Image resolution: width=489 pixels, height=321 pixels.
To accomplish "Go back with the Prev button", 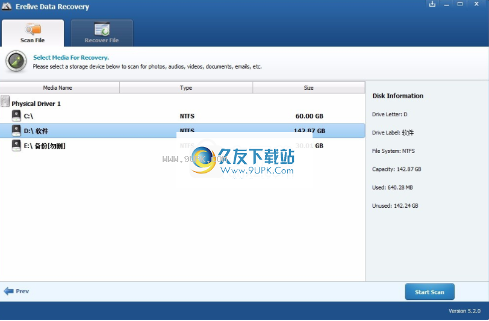I will click(x=16, y=291).
